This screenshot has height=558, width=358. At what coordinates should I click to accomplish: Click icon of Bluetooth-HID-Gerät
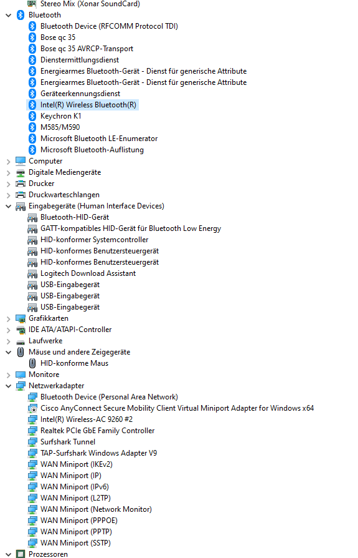coord(32,217)
